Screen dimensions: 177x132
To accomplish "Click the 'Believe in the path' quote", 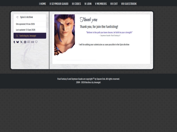I will (x=109, y=33).
